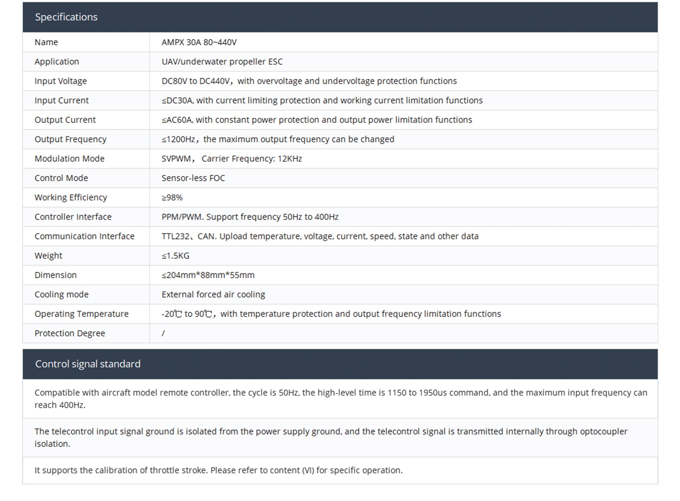Click the ≤1.5KG weight value

click(175, 256)
